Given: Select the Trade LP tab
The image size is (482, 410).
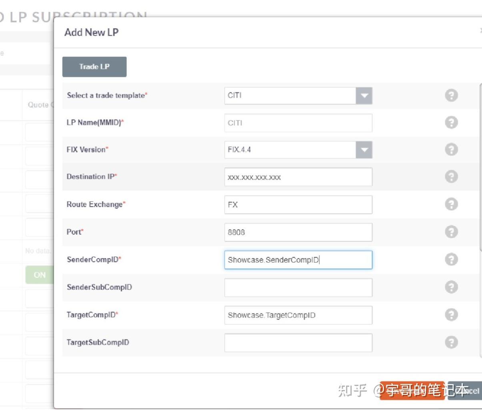Looking at the screenshot, I should coord(94,66).
